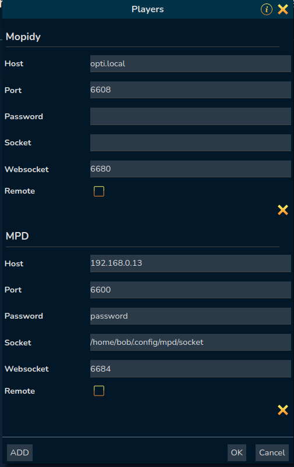Click the Mopidy section heading
This screenshot has width=294, height=467.
(x=23, y=37)
